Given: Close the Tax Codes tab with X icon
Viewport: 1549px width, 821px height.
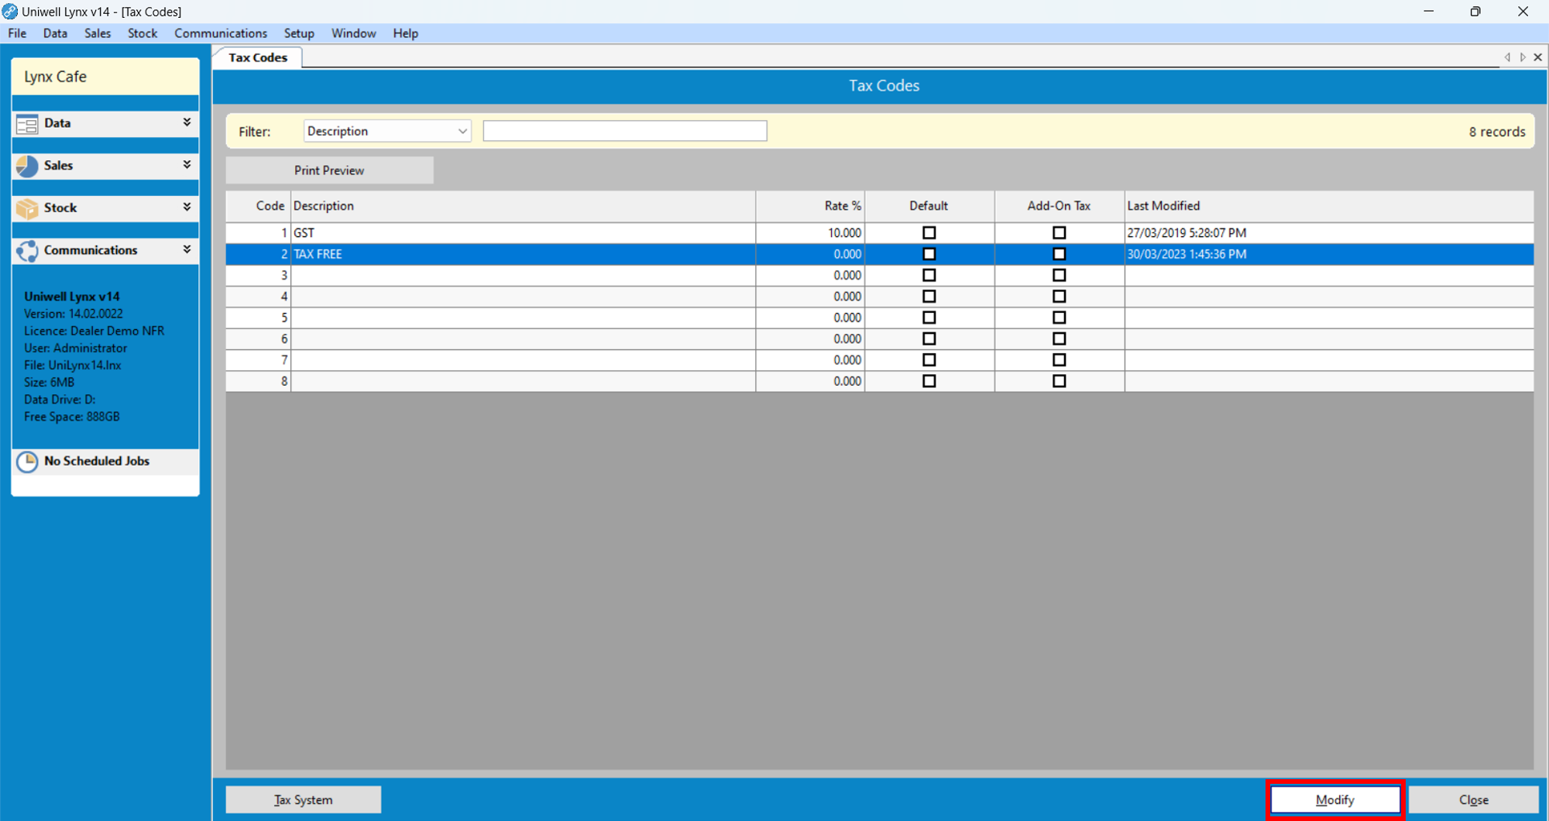Looking at the screenshot, I should [x=1538, y=57].
